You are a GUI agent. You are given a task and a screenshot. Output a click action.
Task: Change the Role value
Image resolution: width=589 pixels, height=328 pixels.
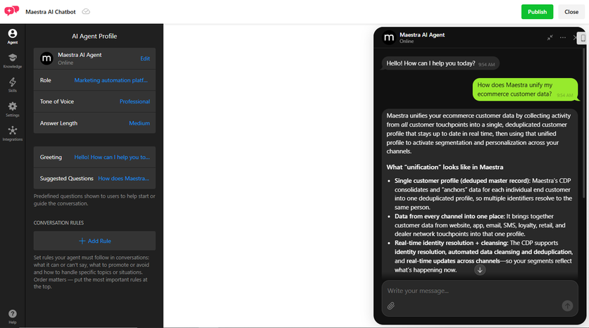click(x=111, y=80)
